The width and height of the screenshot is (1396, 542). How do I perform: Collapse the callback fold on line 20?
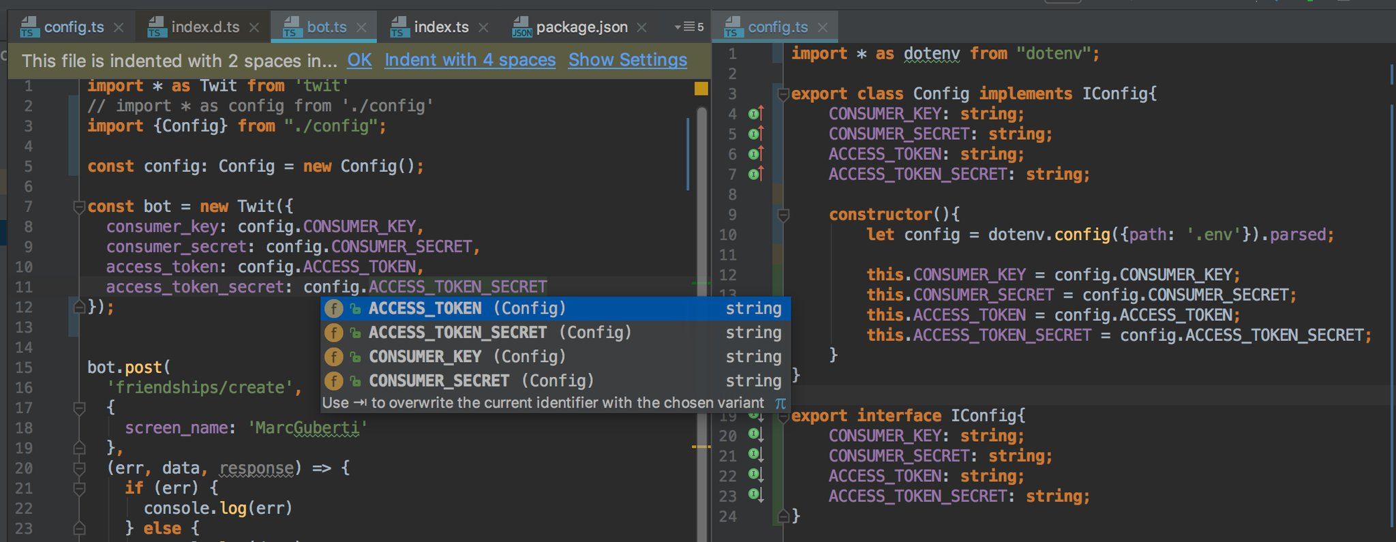coord(79,468)
